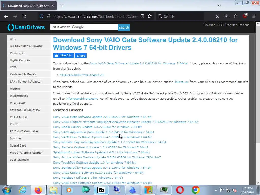Open Sony Remote Keyboard Update link
Screen dimensions: 260x195
[x=101, y=147]
